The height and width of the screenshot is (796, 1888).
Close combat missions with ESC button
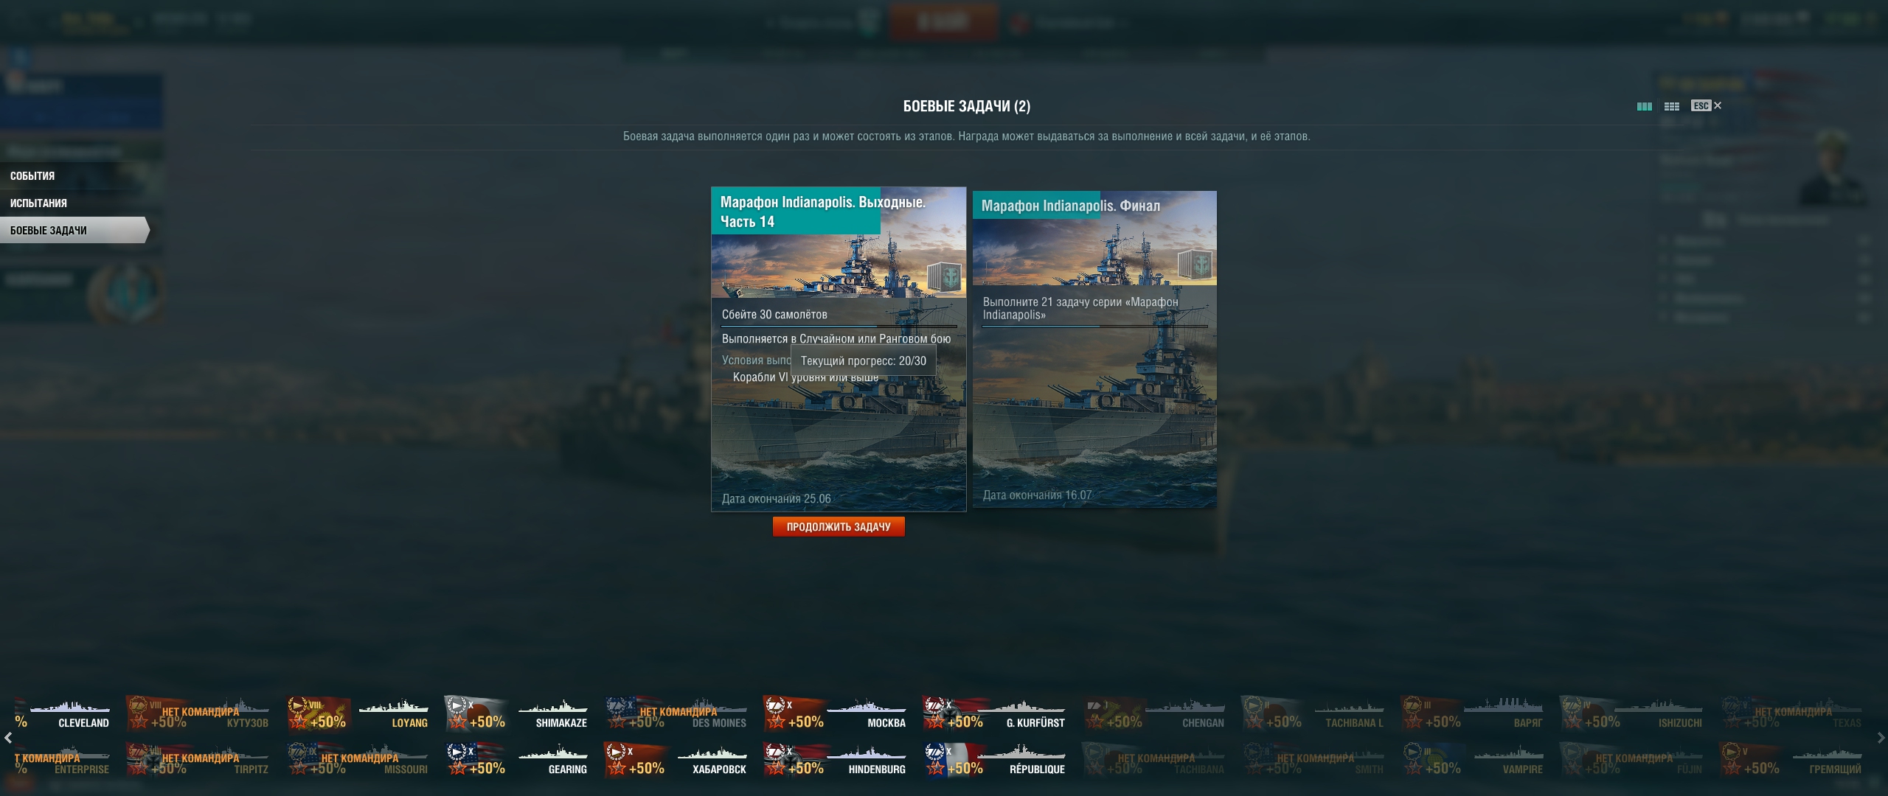click(1706, 105)
